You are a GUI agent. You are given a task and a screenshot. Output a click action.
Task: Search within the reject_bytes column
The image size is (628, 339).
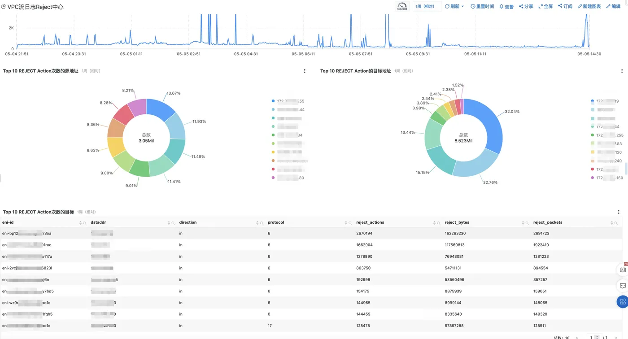[528, 223]
